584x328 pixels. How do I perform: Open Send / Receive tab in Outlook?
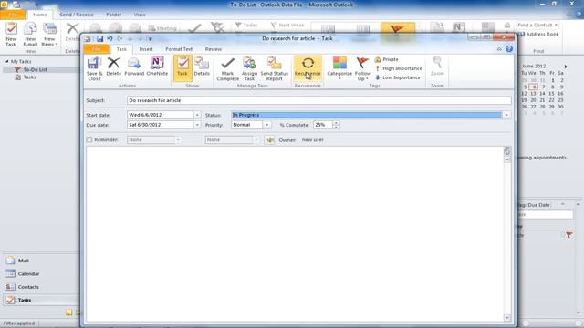pos(77,15)
